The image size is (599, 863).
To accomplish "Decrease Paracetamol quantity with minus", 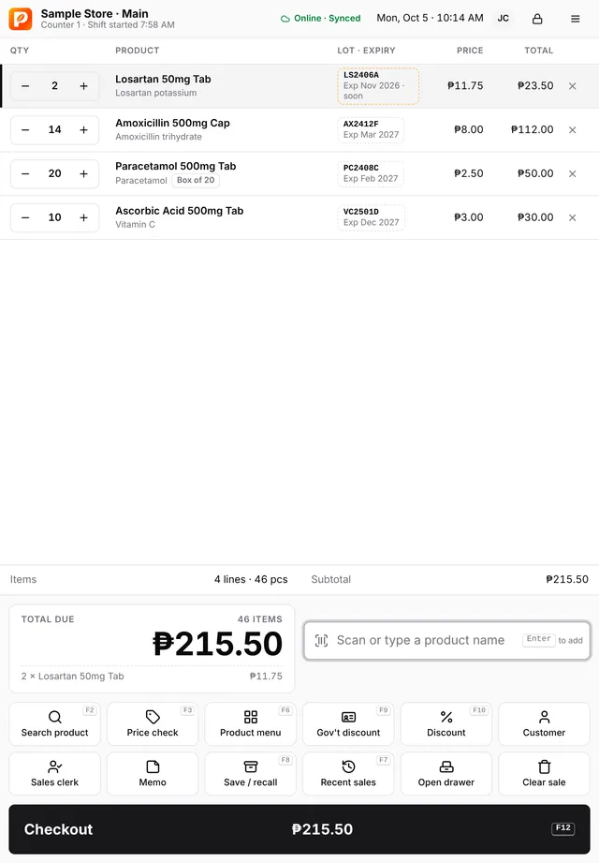I will pyautogui.click(x=25, y=174).
